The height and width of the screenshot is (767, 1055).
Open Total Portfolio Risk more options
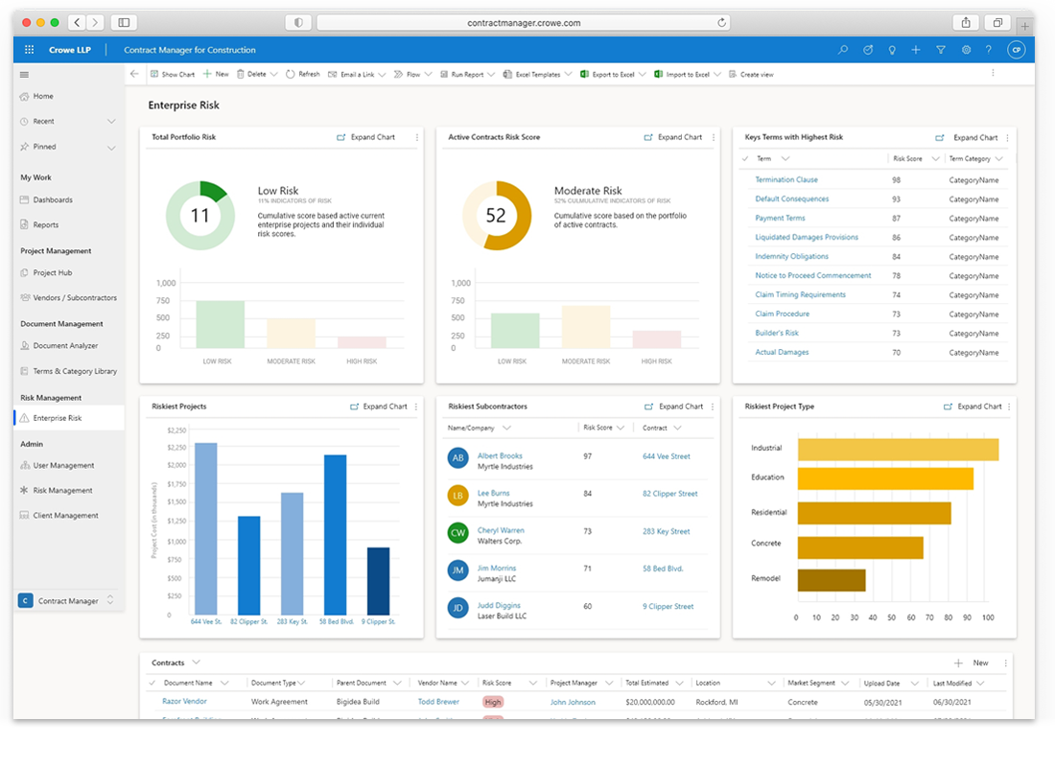[x=416, y=137]
